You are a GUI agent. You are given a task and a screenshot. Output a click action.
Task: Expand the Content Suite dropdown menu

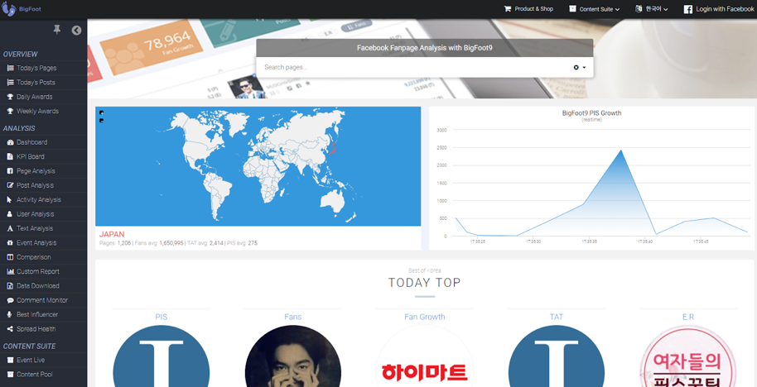pos(595,9)
